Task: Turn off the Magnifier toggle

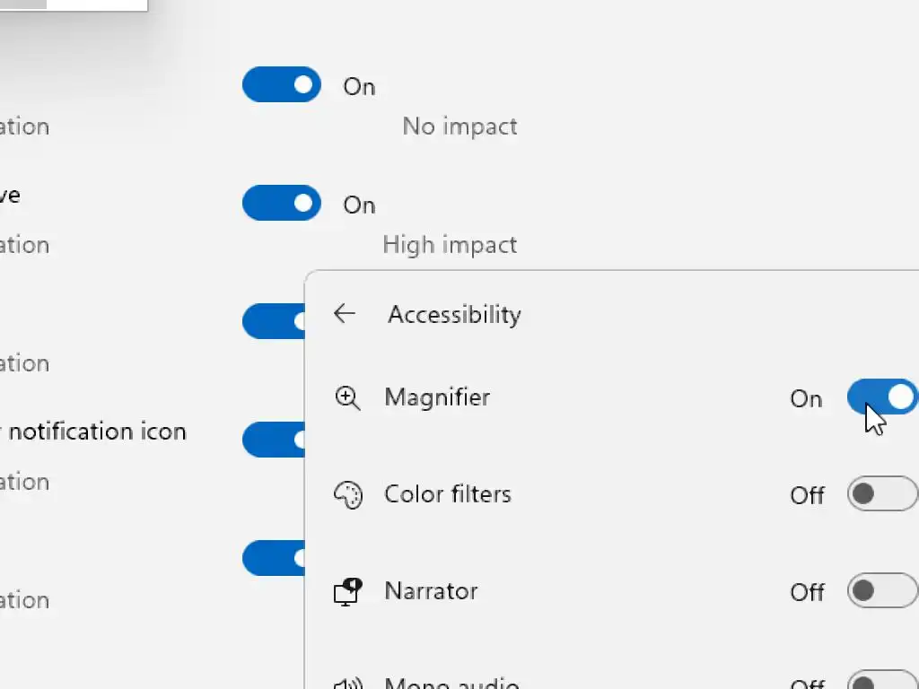Action: pyautogui.click(x=882, y=397)
